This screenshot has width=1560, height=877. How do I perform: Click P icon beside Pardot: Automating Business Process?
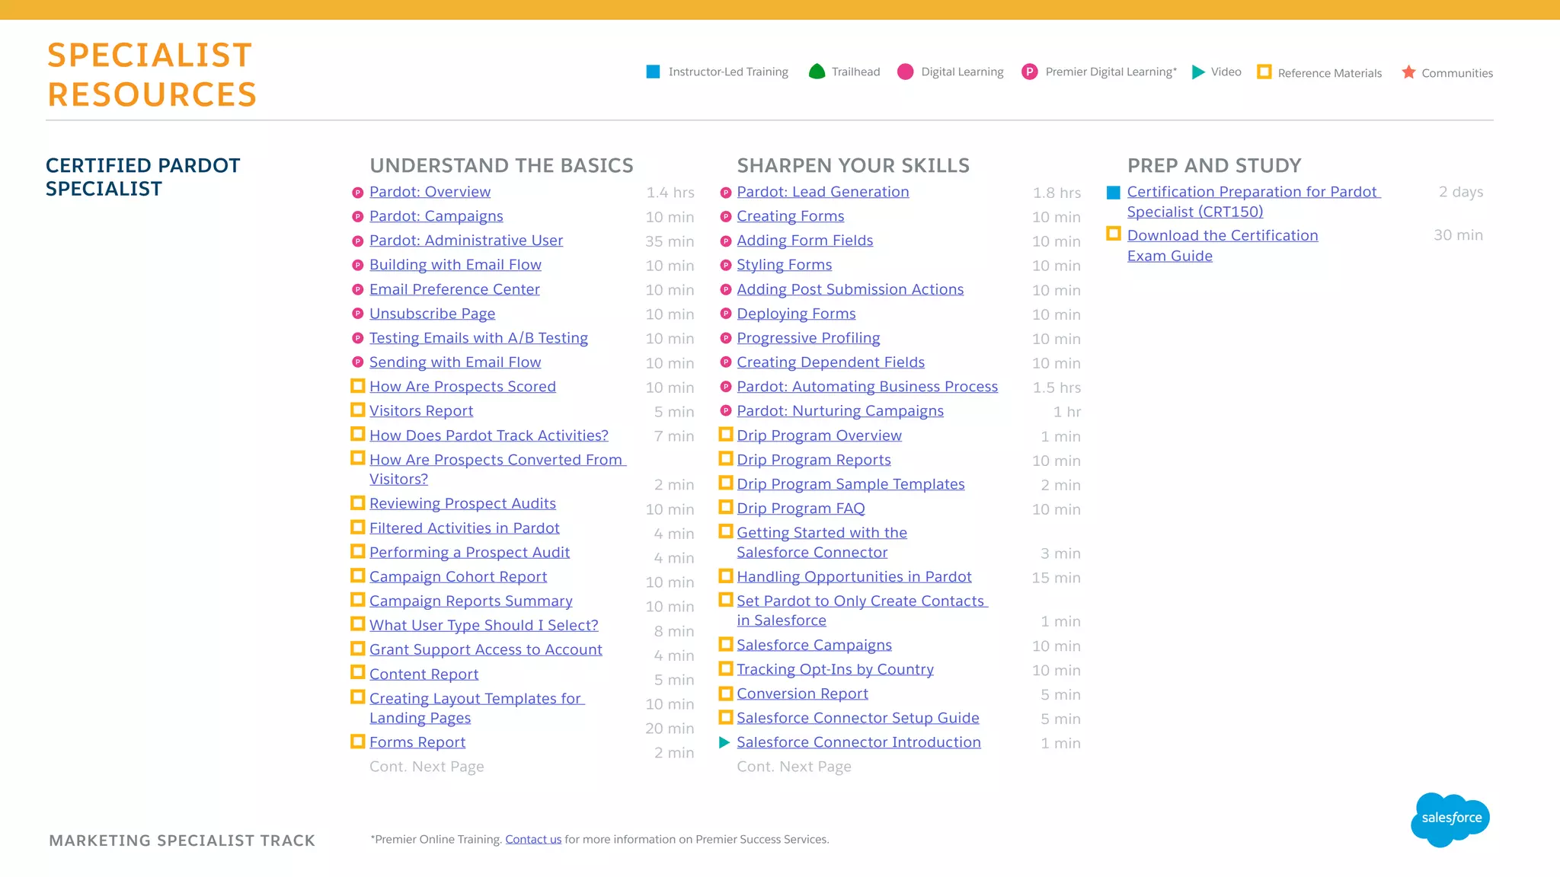[x=726, y=387]
